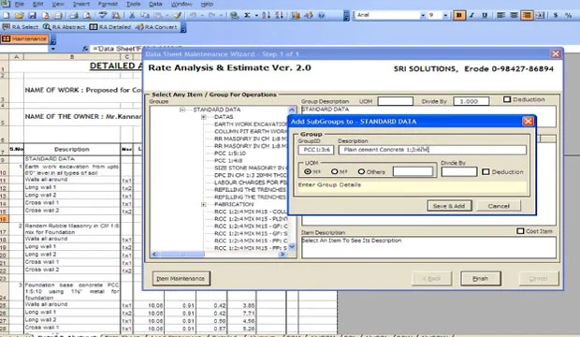Screen dimensions: 580x337
Task: Open the Tools menu
Action: (133, 4)
